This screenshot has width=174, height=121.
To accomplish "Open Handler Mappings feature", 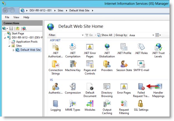I will 158,90.
